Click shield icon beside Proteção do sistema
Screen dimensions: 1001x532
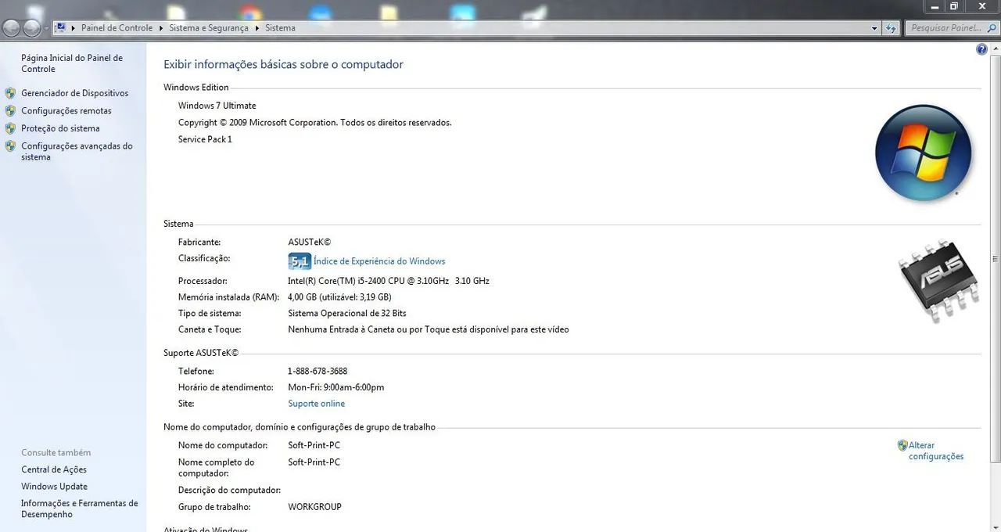tap(10, 128)
